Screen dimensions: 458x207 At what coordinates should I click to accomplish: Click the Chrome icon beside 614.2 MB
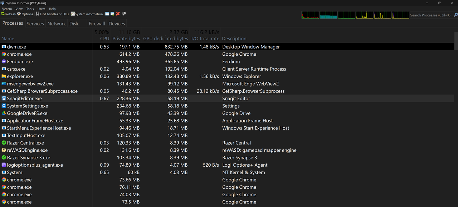pos(4,54)
